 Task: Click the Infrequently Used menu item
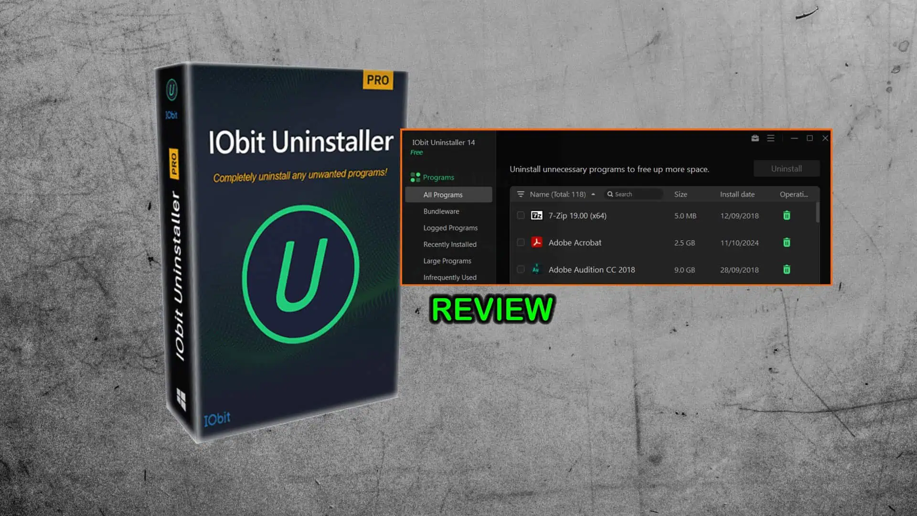point(450,277)
